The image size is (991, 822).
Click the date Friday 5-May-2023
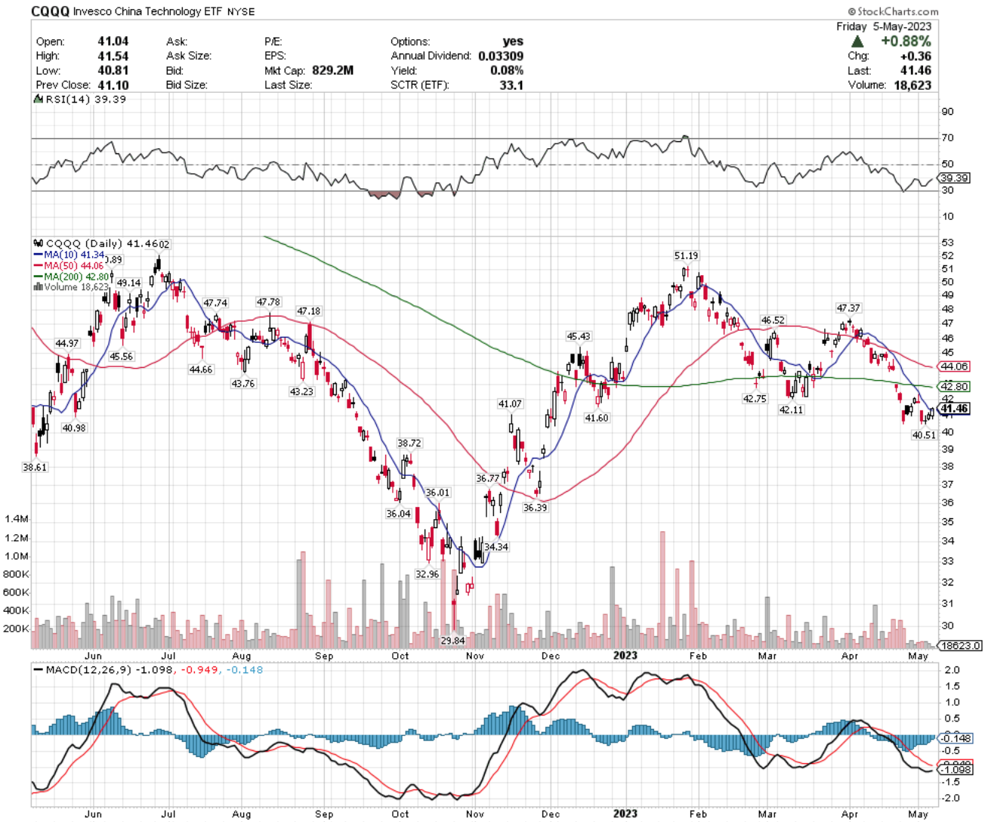point(884,26)
